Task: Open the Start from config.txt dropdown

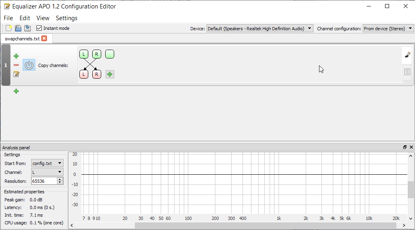Action: point(47,163)
